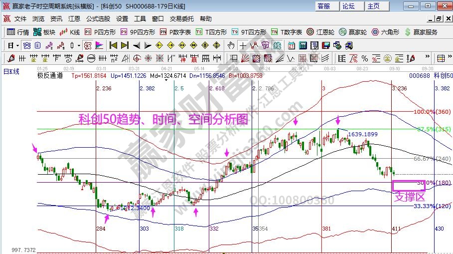Click the 极反通道 indicator label
The image size is (453, 254).
pyautogui.click(x=50, y=75)
